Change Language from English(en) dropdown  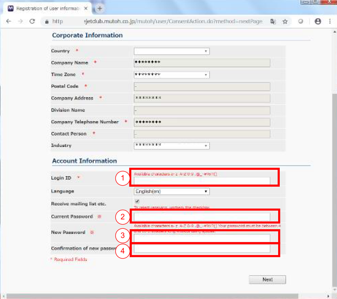tap(171, 191)
